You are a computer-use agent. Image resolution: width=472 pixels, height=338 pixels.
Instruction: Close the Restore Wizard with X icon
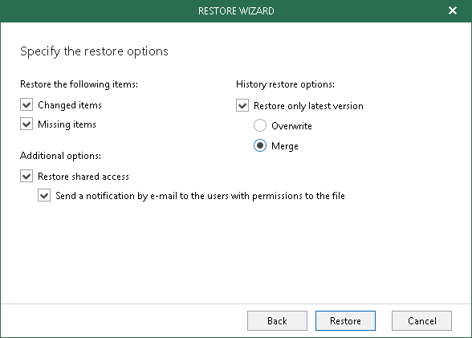pyautogui.click(x=453, y=10)
